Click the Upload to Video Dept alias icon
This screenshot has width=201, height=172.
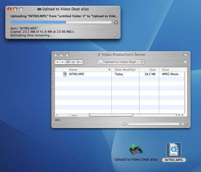click(136, 150)
